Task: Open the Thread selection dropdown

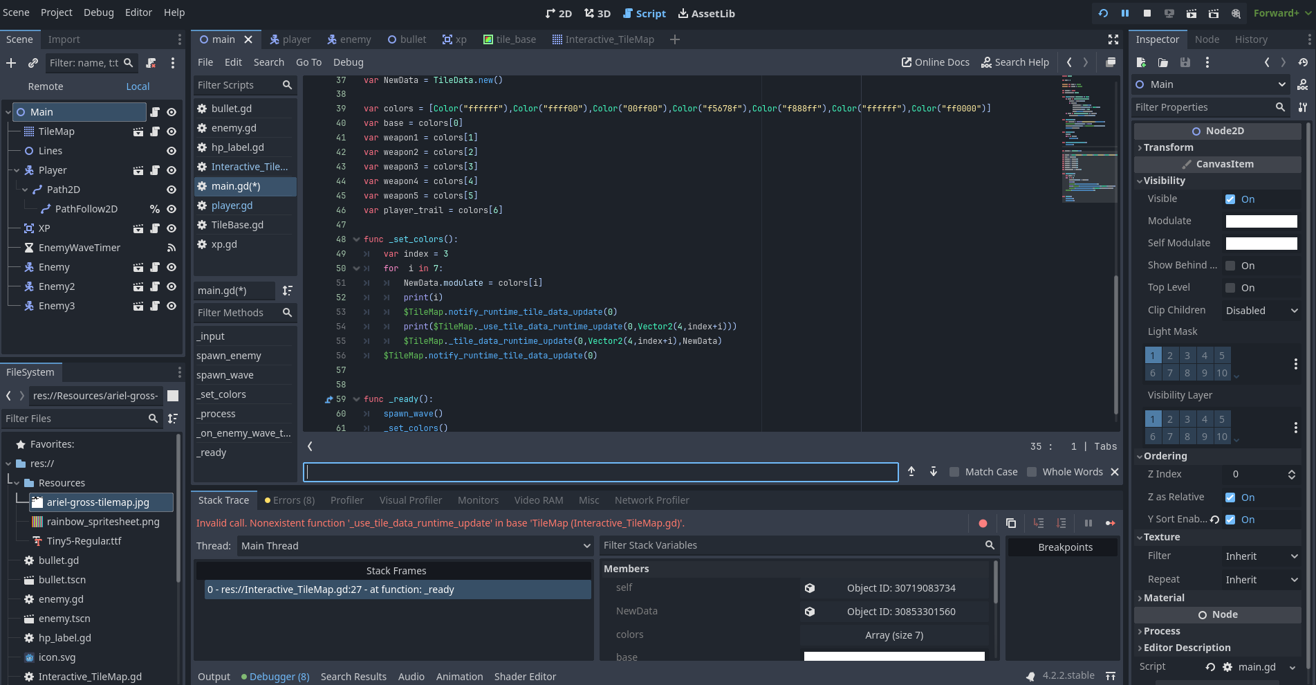Action: click(x=415, y=546)
